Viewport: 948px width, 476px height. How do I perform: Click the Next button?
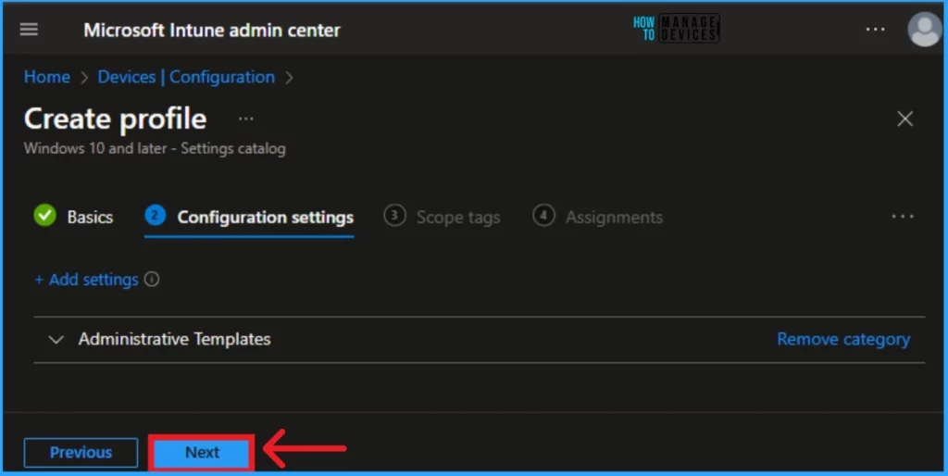(202, 453)
